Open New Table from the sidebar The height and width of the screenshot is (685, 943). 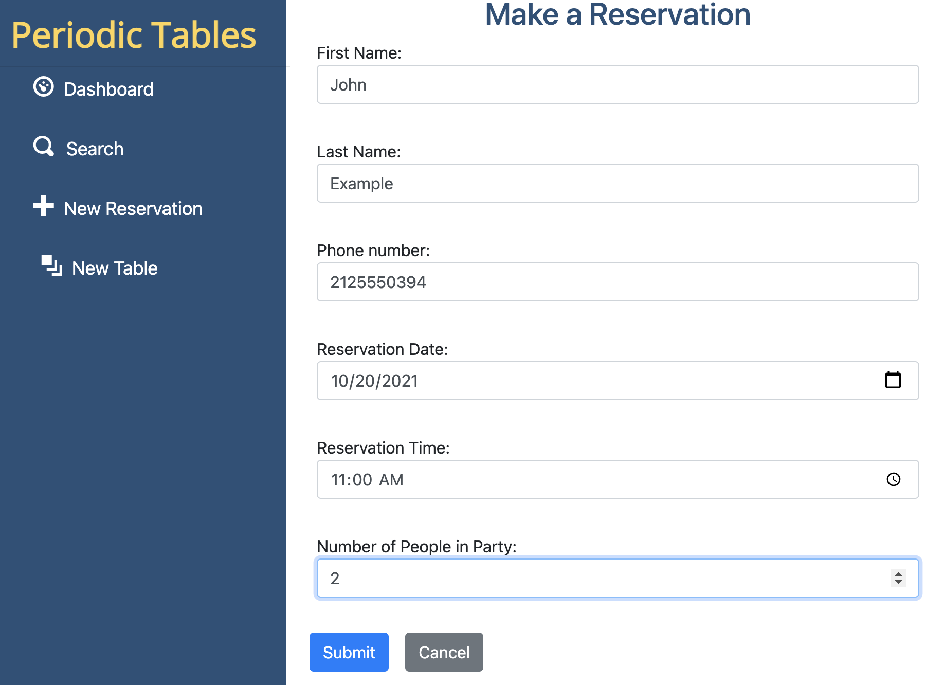tap(114, 267)
